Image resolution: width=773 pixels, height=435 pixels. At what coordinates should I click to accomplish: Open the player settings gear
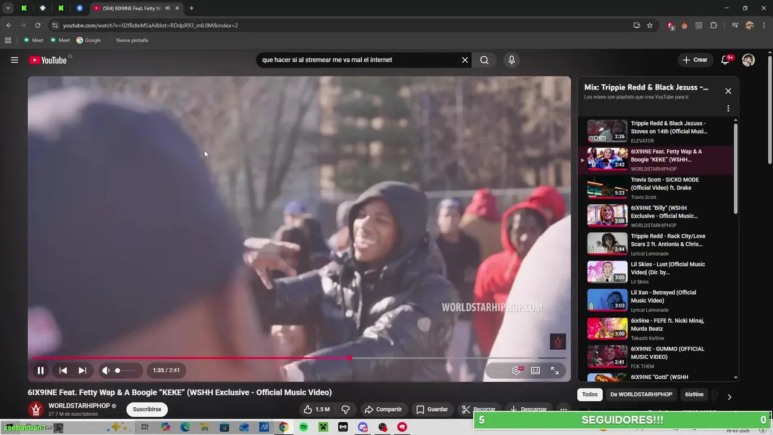pos(516,370)
